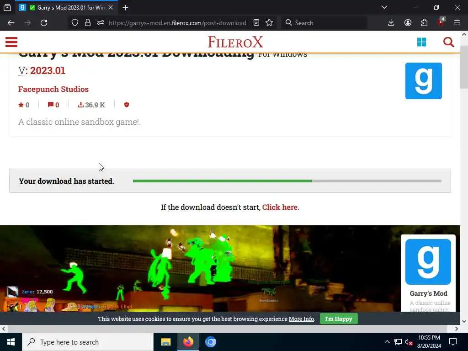Open a new tab with plus button
This screenshot has height=351, width=468.
click(125, 7)
